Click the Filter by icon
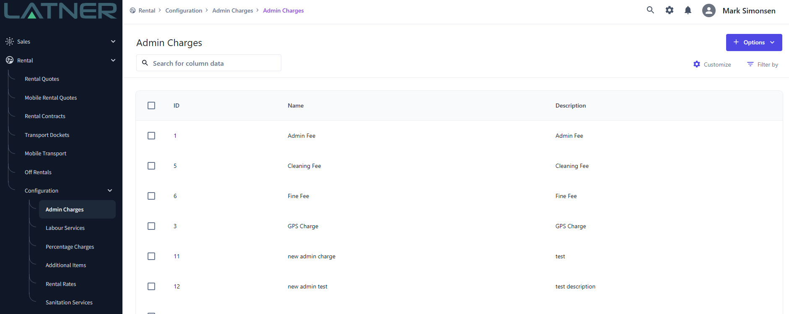Screen dimensions: 789x314 coord(750,64)
